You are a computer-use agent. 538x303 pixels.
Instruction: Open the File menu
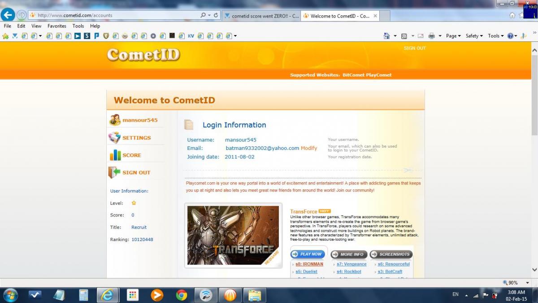tap(8, 26)
